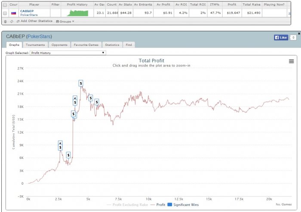The width and height of the screenshot is (301, 212).
Task: Switch to the Statistics tab
Action: pyautogui.click(x=112, y=45)
